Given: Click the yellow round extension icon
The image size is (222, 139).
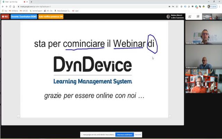Looking at the screenshot, I should [x=204, y=7].
